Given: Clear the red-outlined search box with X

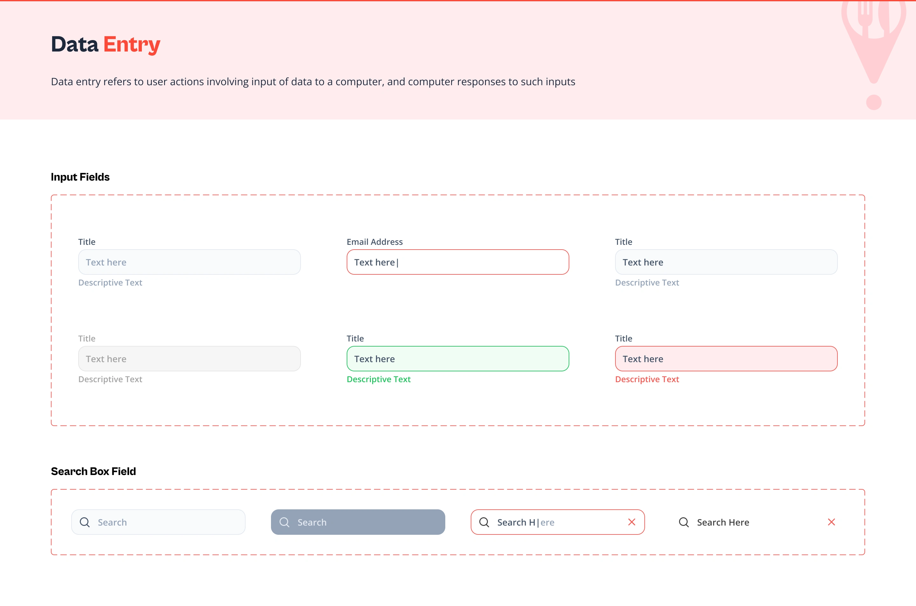Looking at the screenshot, I should coord(632,522).
